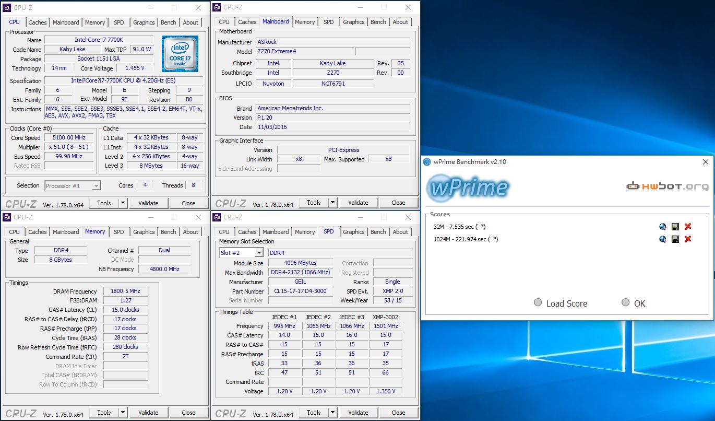Click the globe icon for the 1024M score
This screenshot has width=715, height=421.
pos(663,239)
